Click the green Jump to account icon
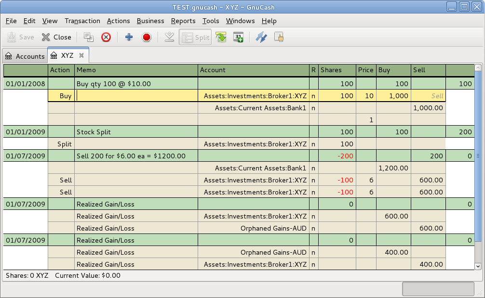The height and width of the screenshot is (298, 485). [x=221, y=37]
